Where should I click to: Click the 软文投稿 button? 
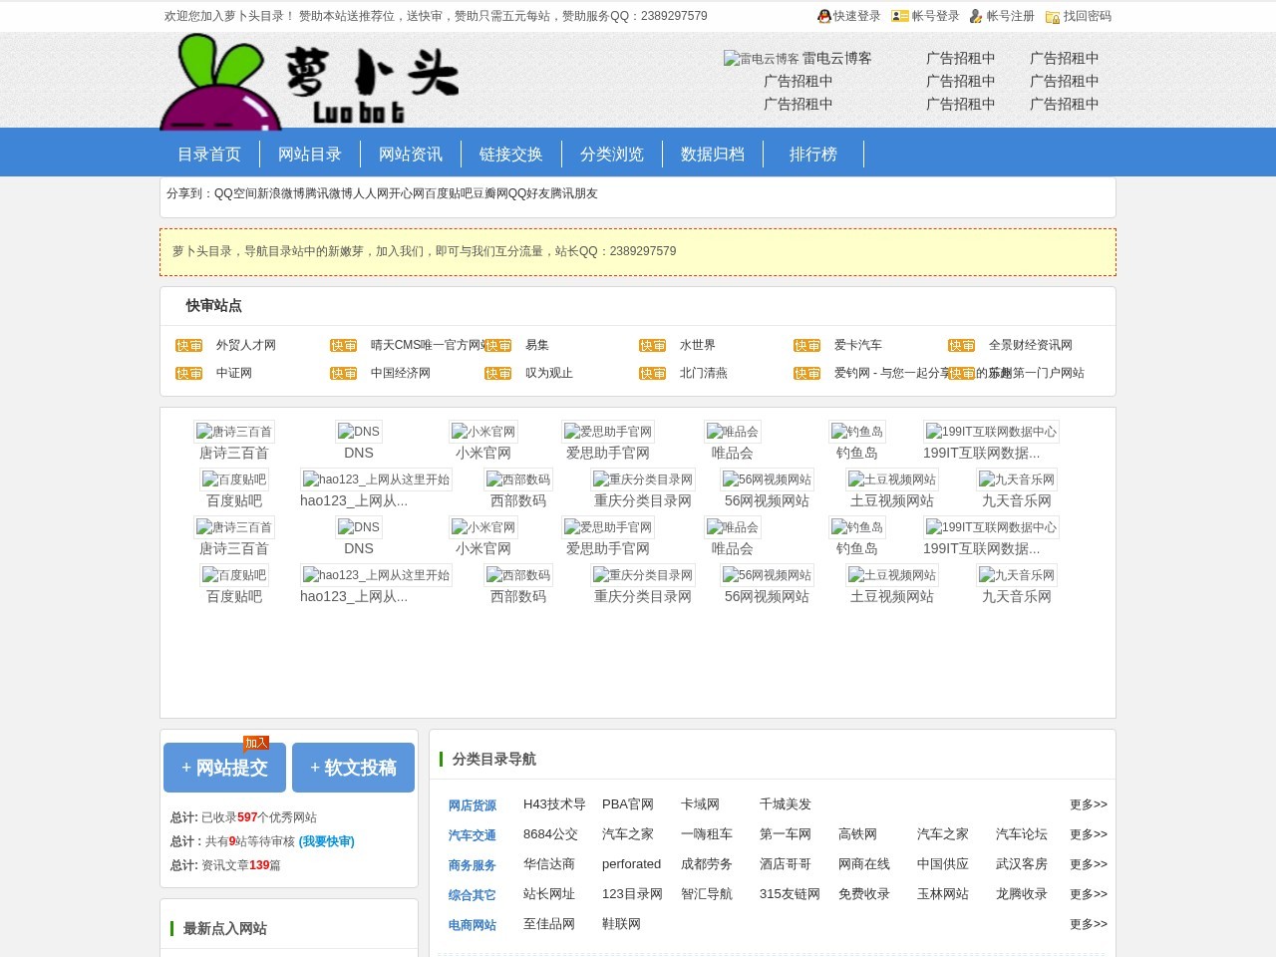click(353, 768)
